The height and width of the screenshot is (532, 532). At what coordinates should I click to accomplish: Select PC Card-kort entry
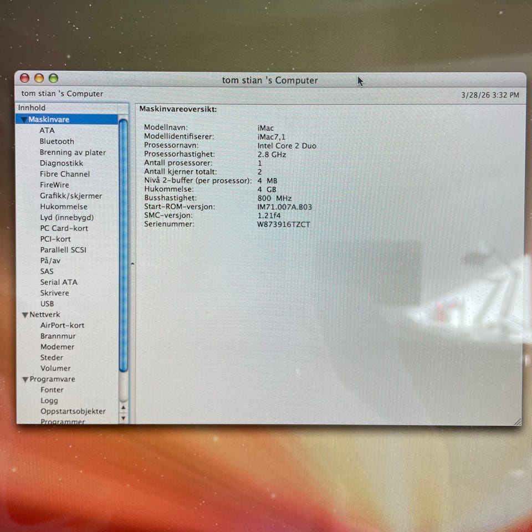(x=64, y=228)
